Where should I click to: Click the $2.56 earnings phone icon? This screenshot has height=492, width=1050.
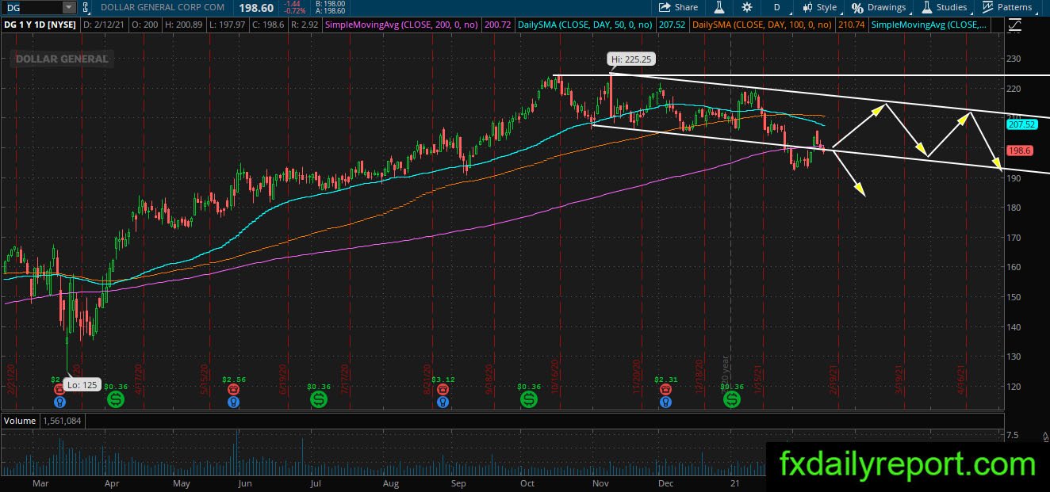click(233, 390)
